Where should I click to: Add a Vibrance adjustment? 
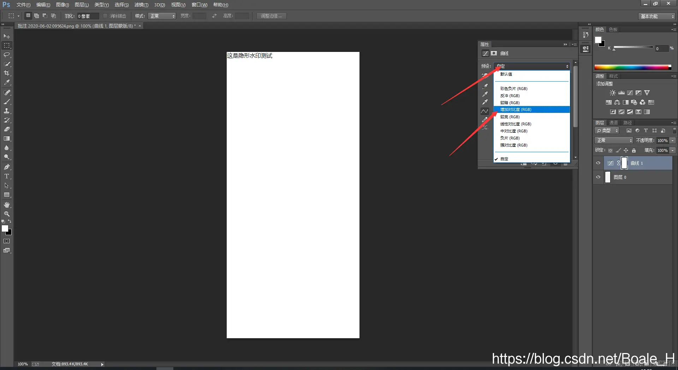tap(647, 93)
